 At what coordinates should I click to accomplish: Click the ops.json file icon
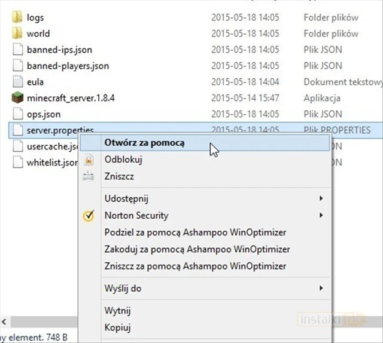(x=17, y=114)
